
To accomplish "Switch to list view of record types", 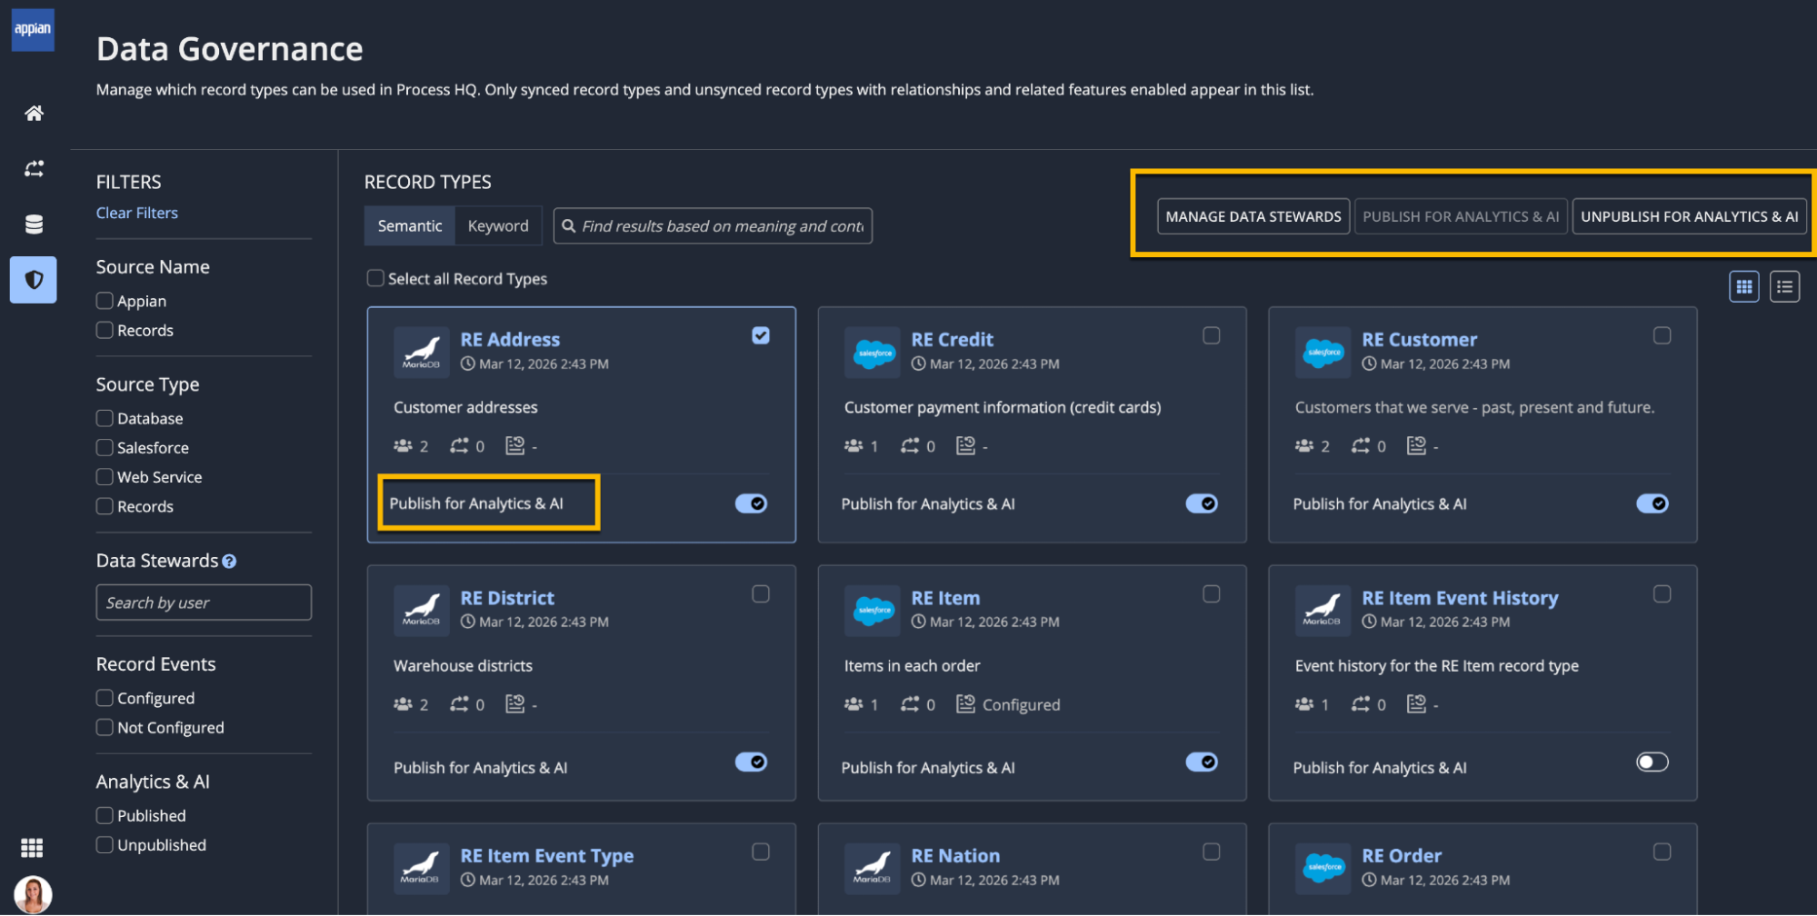I will click(x=1784, y=287).
